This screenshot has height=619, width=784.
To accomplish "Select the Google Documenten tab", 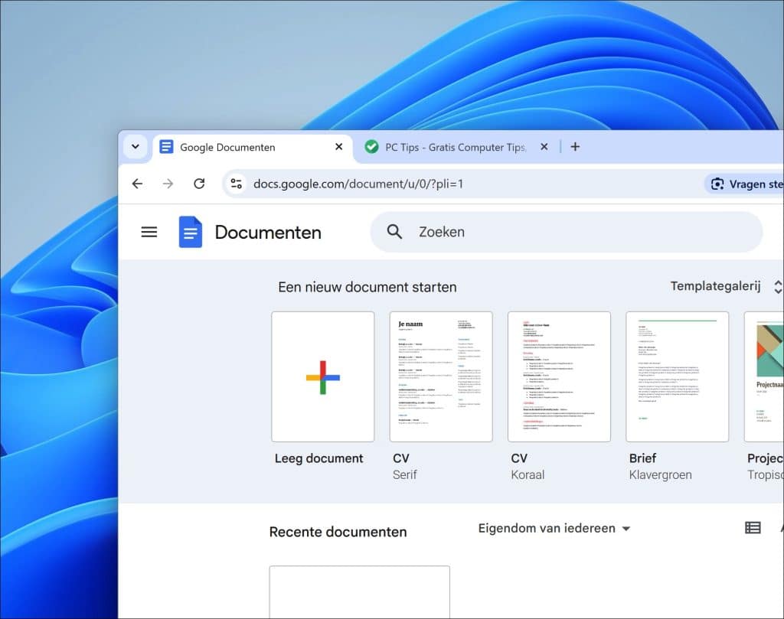I will (x=237, y=147).
